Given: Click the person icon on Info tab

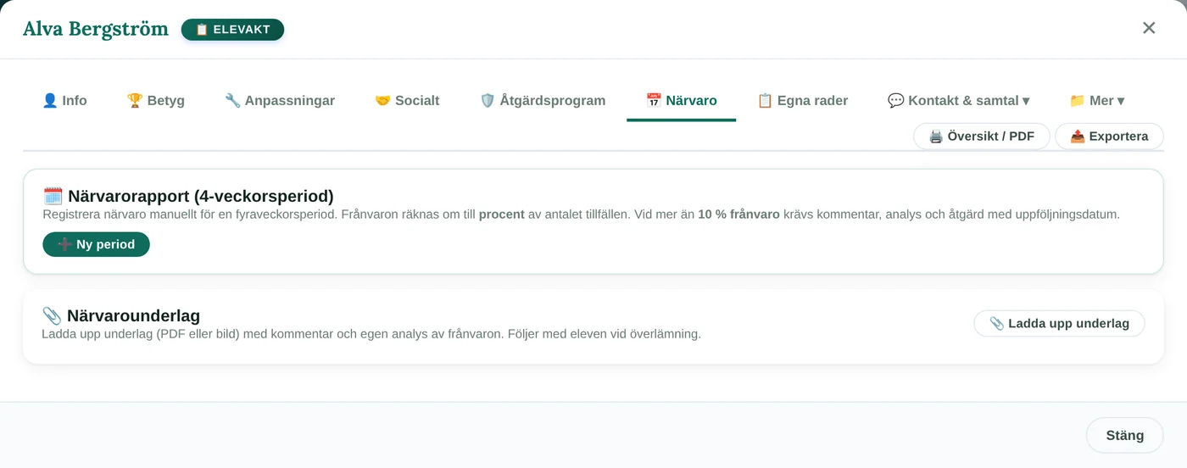Looking at the screenshot, I should click(x=50, y=100).
